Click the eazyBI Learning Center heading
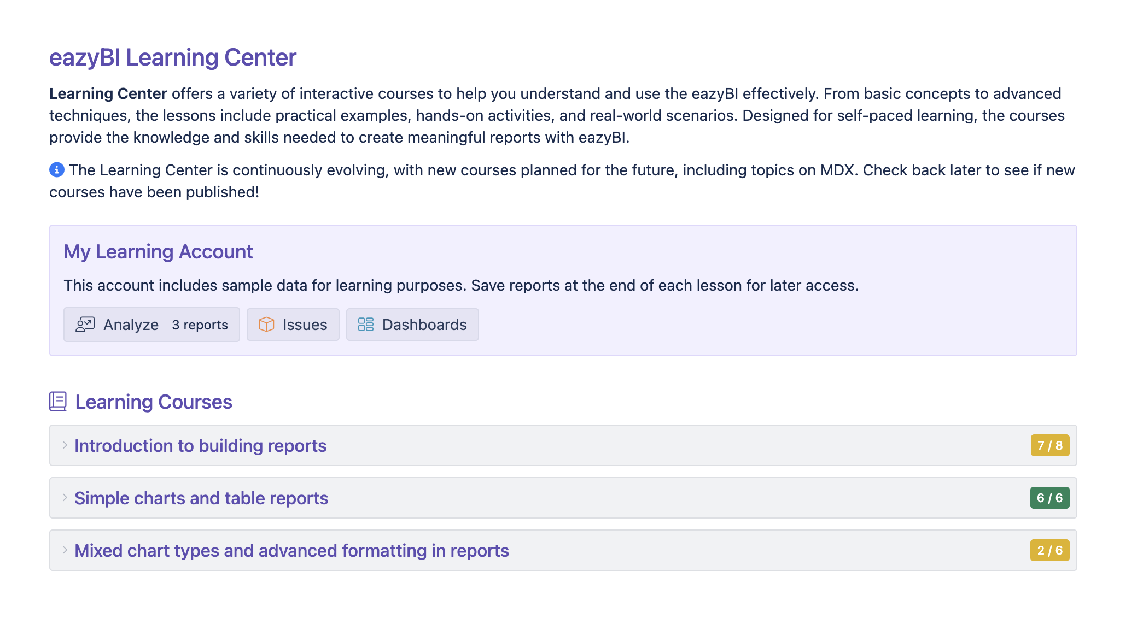This screenshot has width=1143, height=636. [173, 57]
